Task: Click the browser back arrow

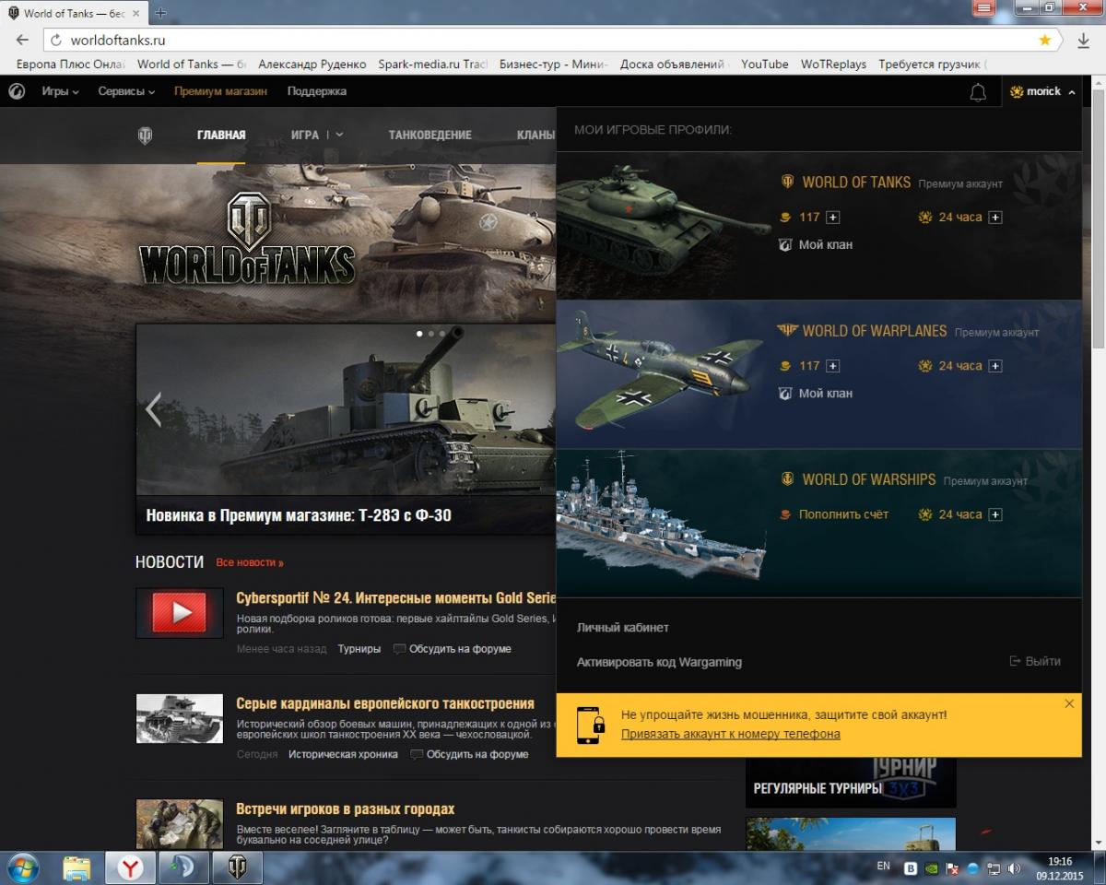Action: point(22,41)
